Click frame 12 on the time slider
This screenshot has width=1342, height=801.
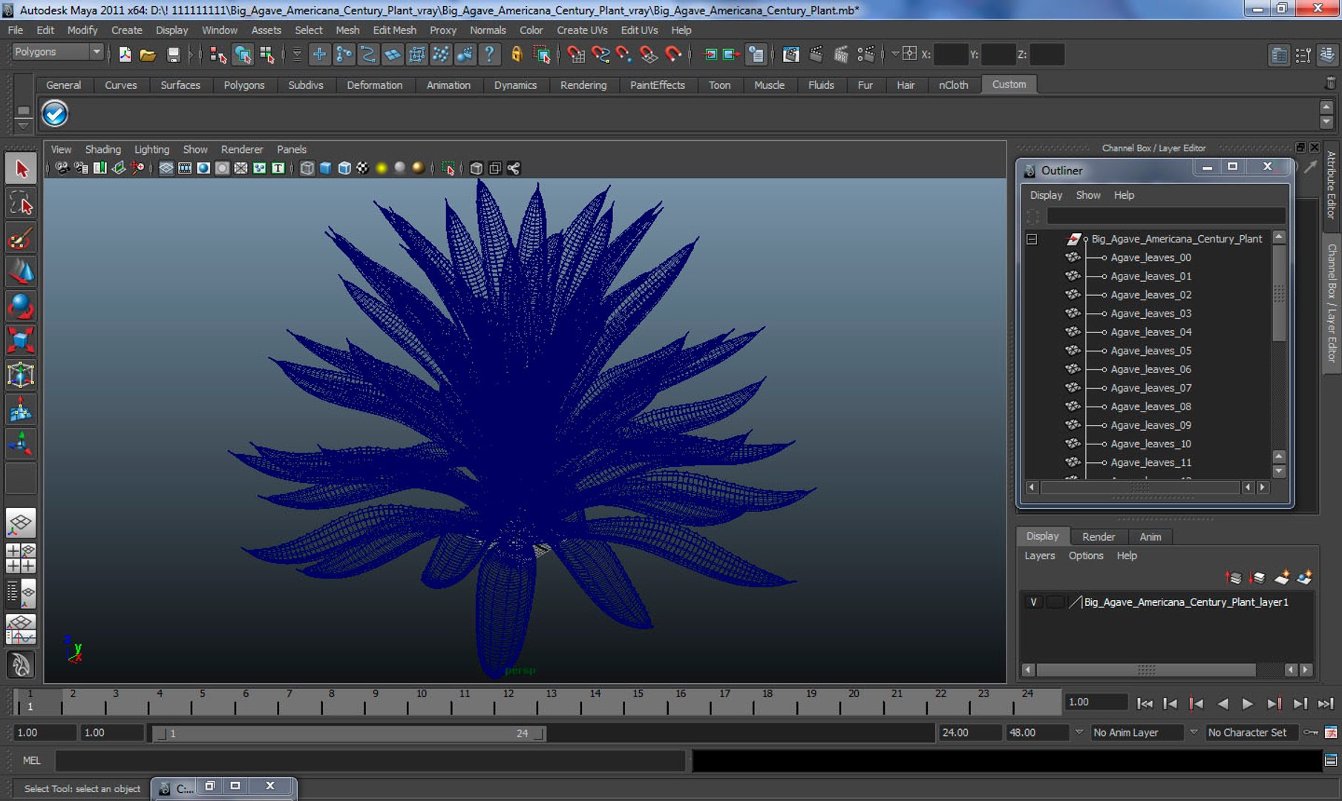tap(508, 699)
